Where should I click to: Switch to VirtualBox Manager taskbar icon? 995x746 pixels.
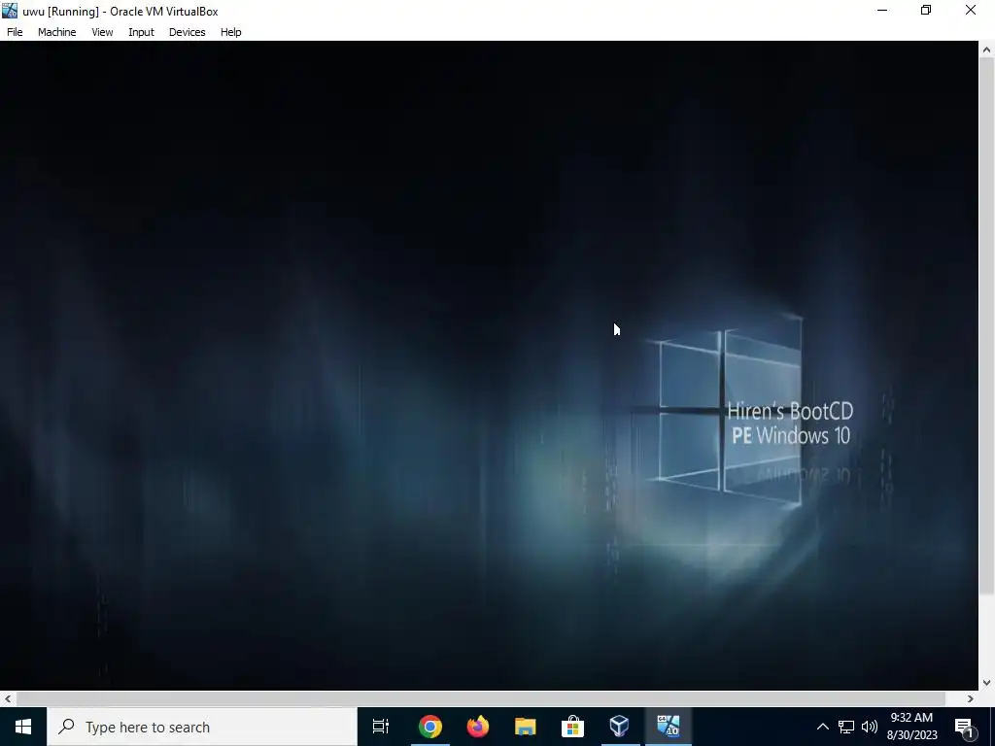point(619,727)
